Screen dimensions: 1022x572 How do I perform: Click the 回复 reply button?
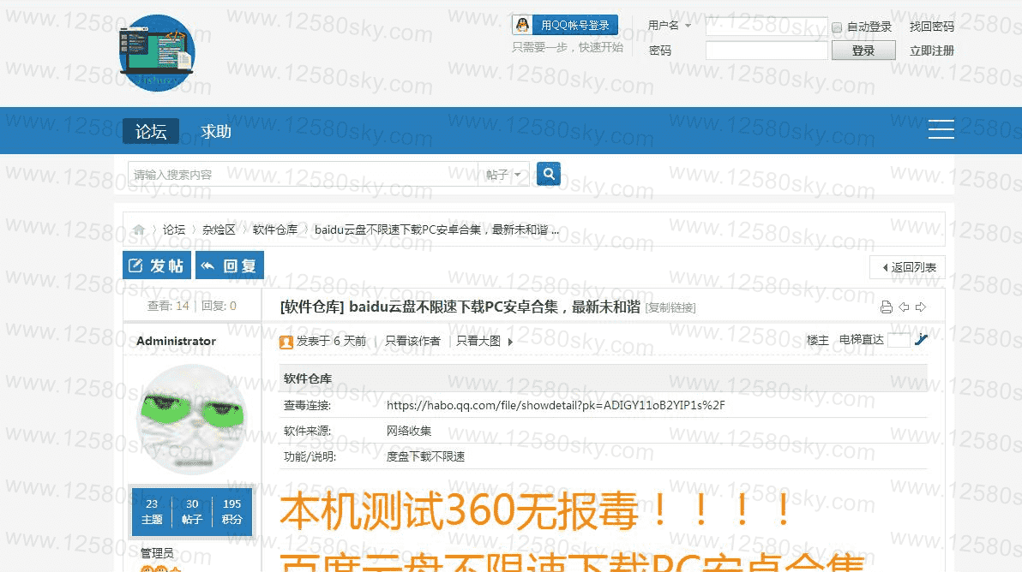(x=230, y=265)
